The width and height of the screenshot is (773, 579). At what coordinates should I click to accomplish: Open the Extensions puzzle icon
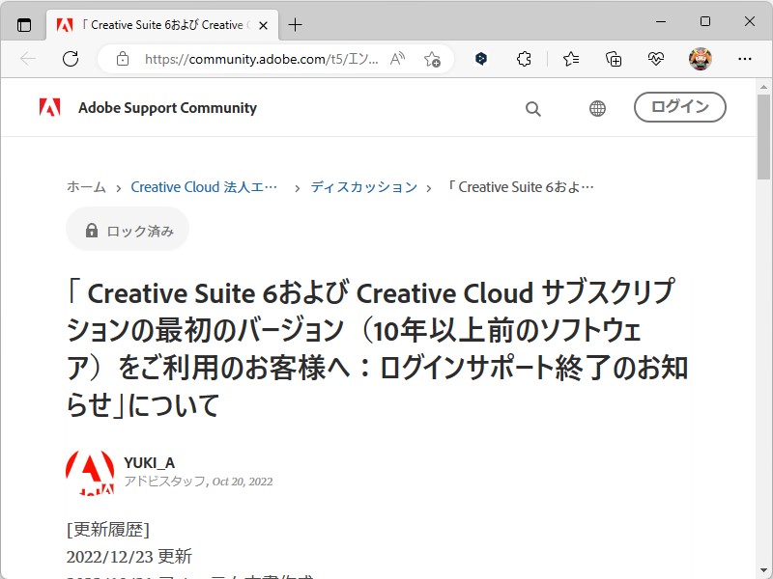tap(524, 59)
